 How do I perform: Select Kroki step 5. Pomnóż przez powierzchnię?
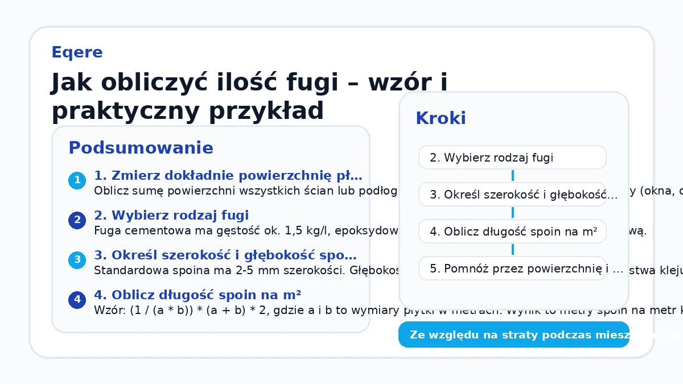click(x=512, y=269)
